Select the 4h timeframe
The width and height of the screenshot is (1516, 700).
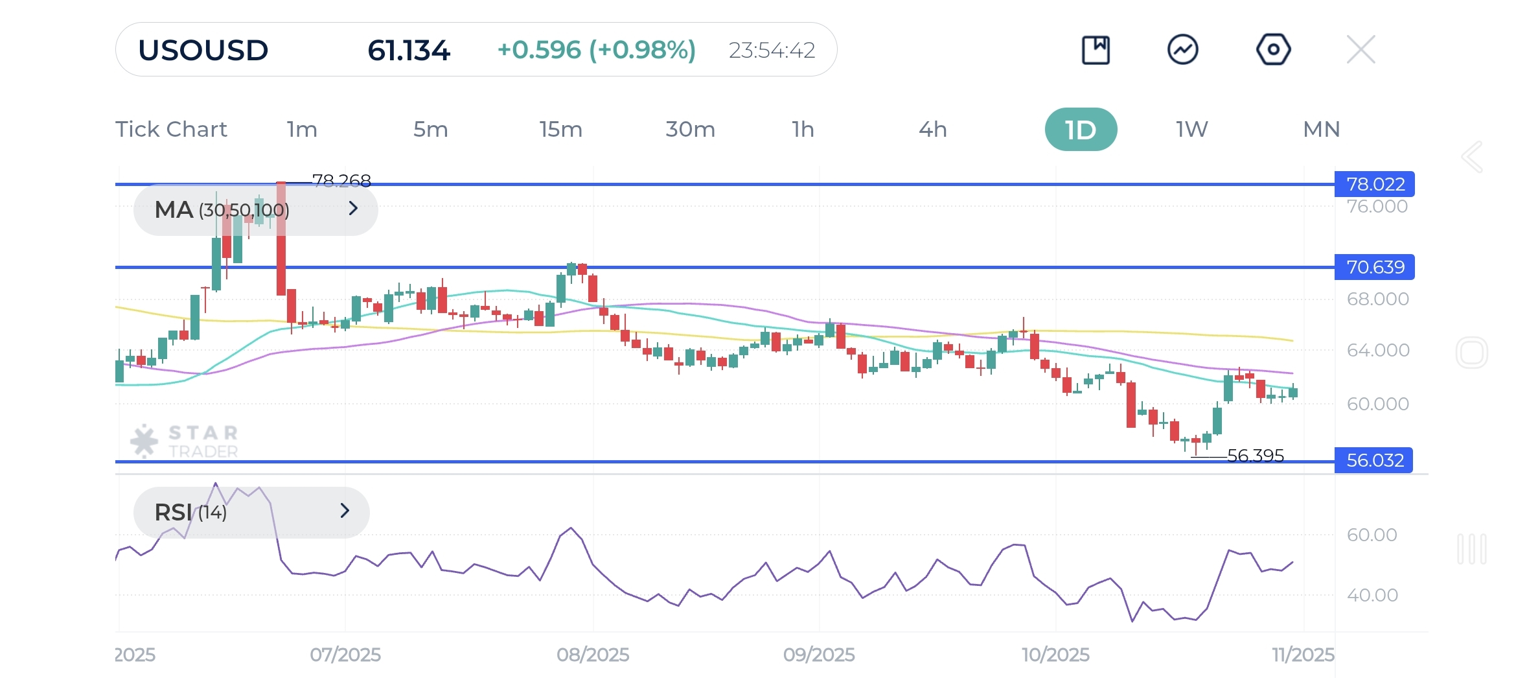coord(932,130)
